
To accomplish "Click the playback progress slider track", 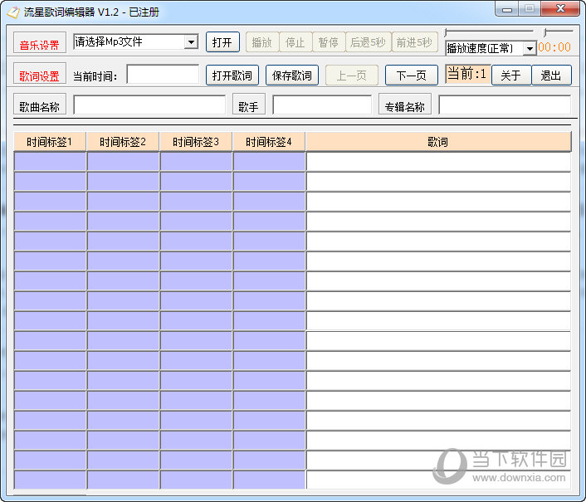I will pos(489,32).
